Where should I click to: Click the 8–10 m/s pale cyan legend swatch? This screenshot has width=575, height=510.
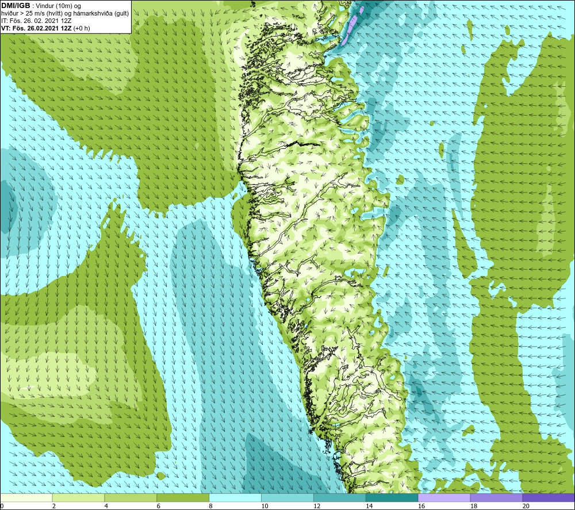235,498
